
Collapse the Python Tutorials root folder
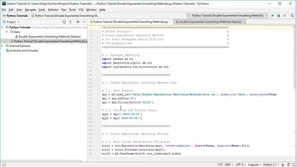2,27
